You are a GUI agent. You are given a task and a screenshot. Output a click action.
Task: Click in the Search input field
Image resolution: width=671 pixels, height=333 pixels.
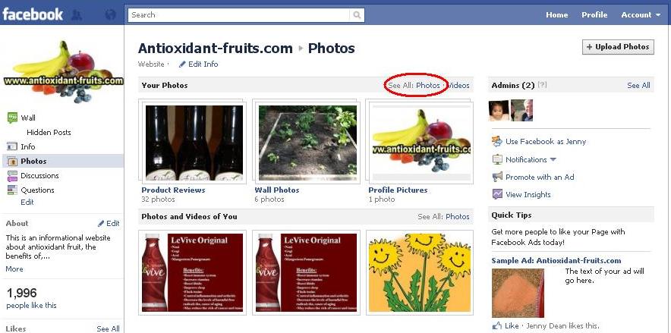(239, 15)
